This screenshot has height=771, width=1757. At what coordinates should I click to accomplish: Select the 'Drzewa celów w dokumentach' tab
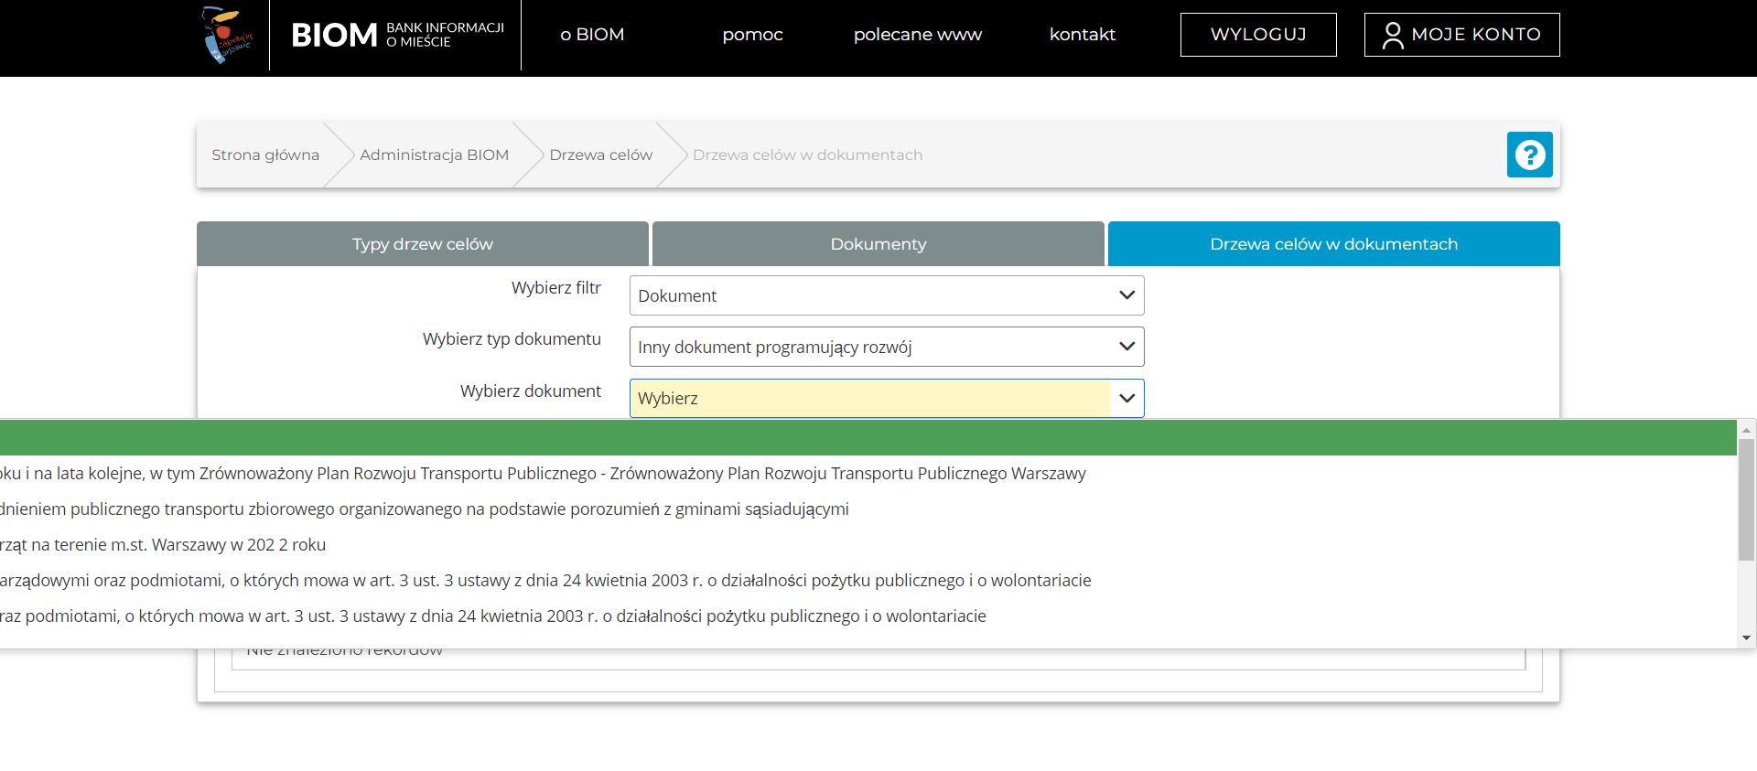click(x=1333, y=244)
